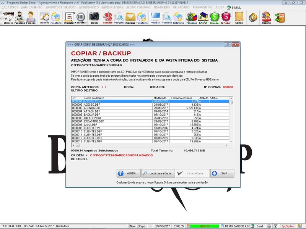
Task: Click the file list scroll down arrow
Action: [x=231, y=141]
